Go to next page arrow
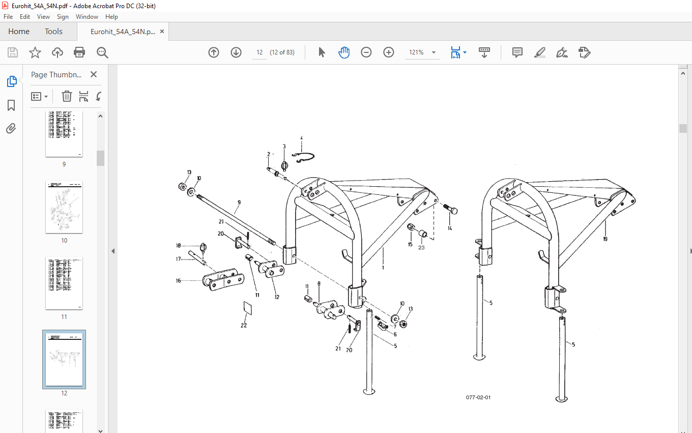This screenshot has height=433, width=692. click(236, 52)
